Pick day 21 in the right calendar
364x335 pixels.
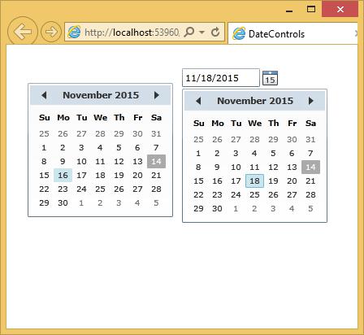pos(310,181)
